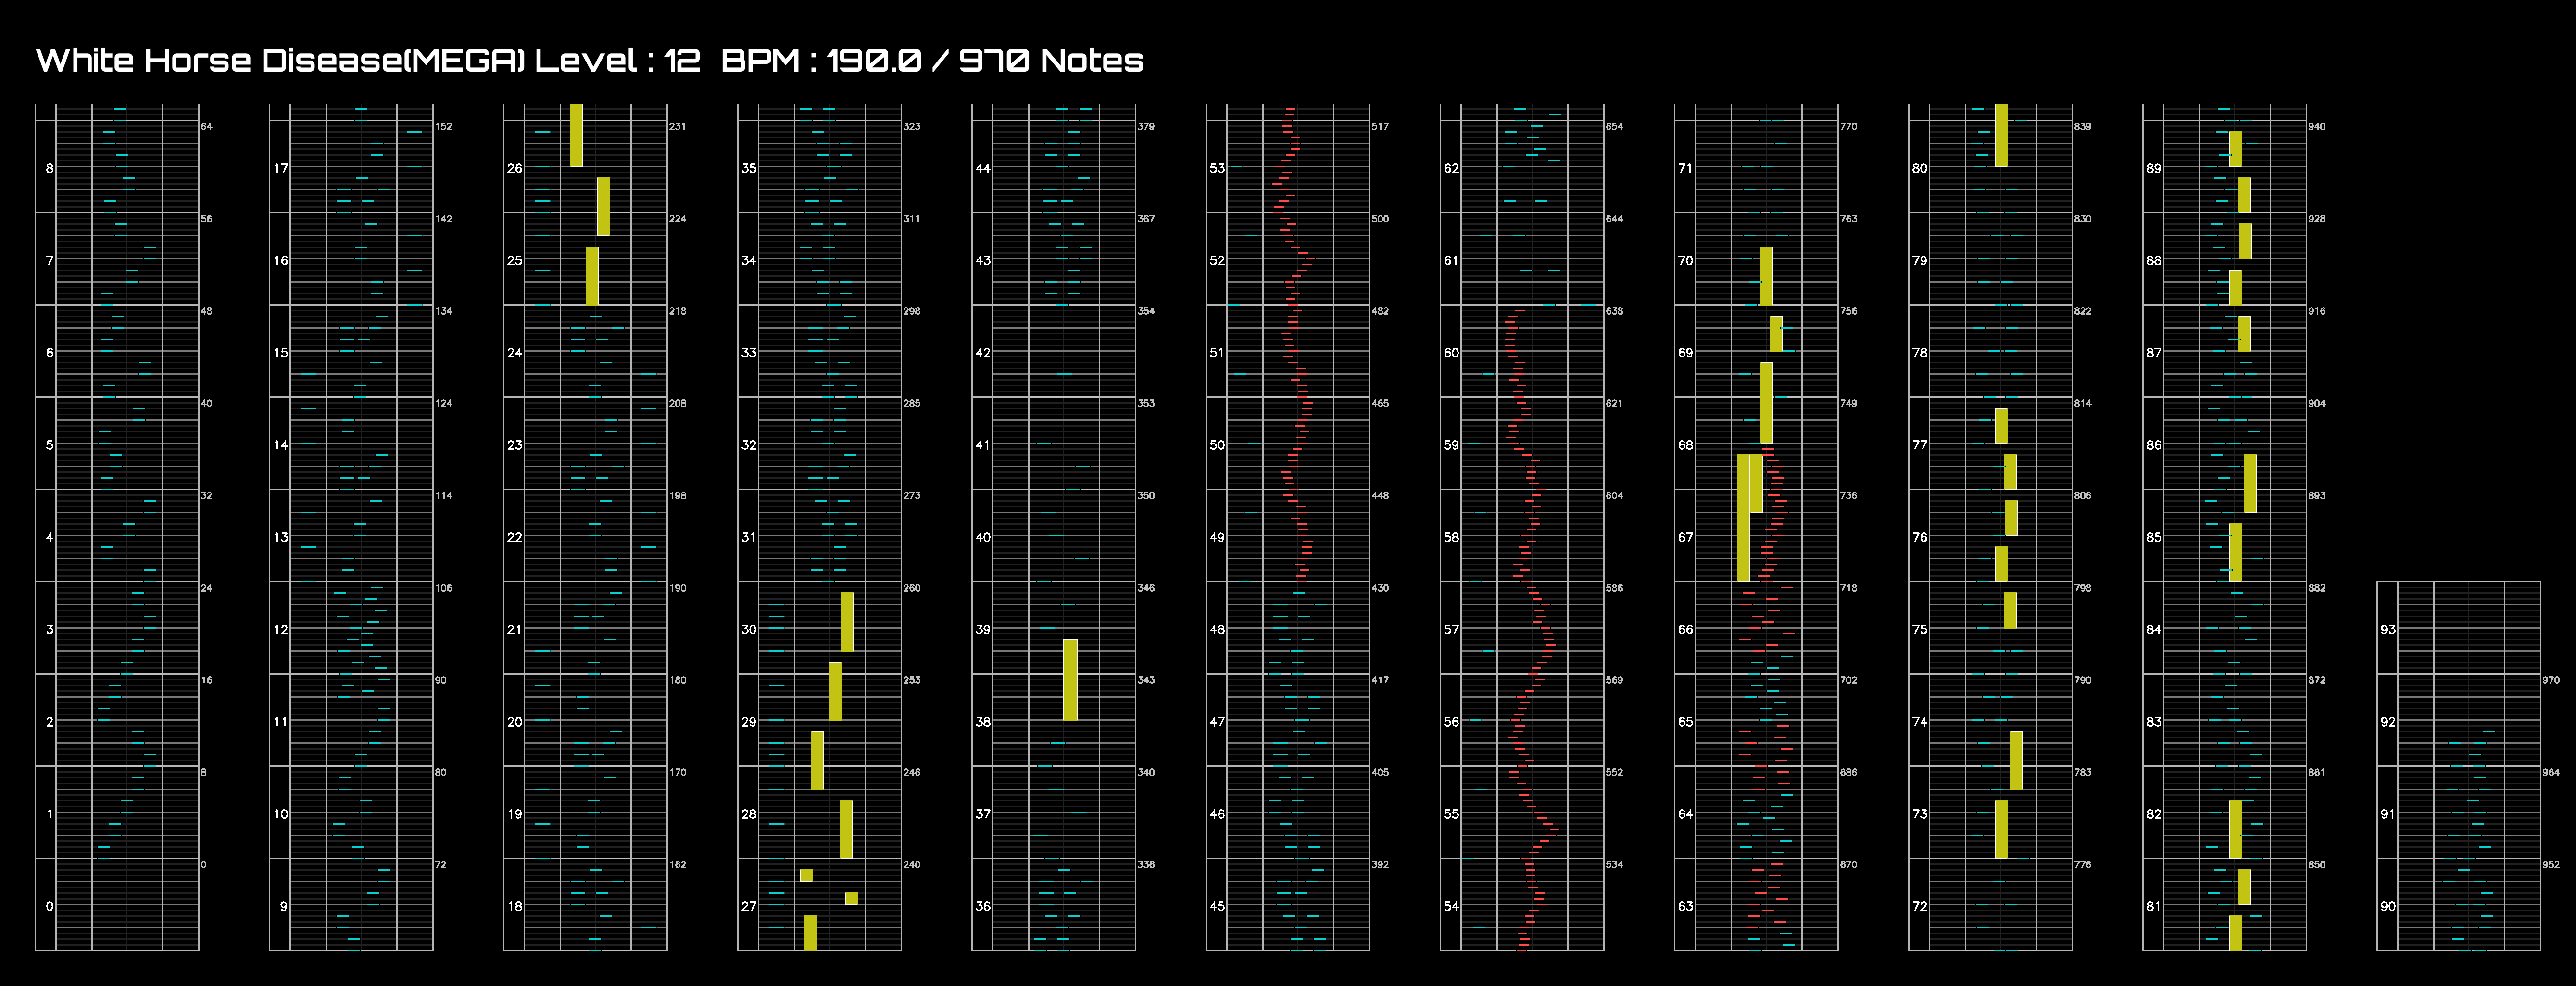Click the note count 604

1614,495
